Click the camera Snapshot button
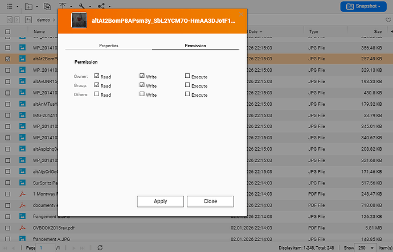This screenshot has height=252, width=393. coord(363,6)
